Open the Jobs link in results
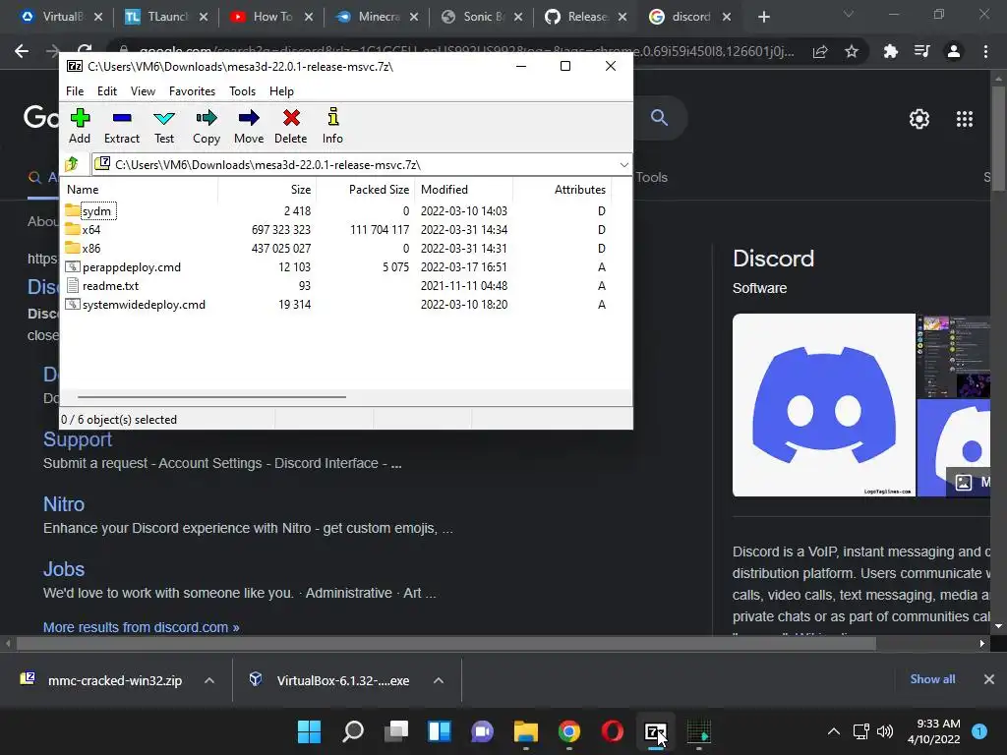Image resolution: width=1007 pixels, height=755 pixels. point(64,569)
